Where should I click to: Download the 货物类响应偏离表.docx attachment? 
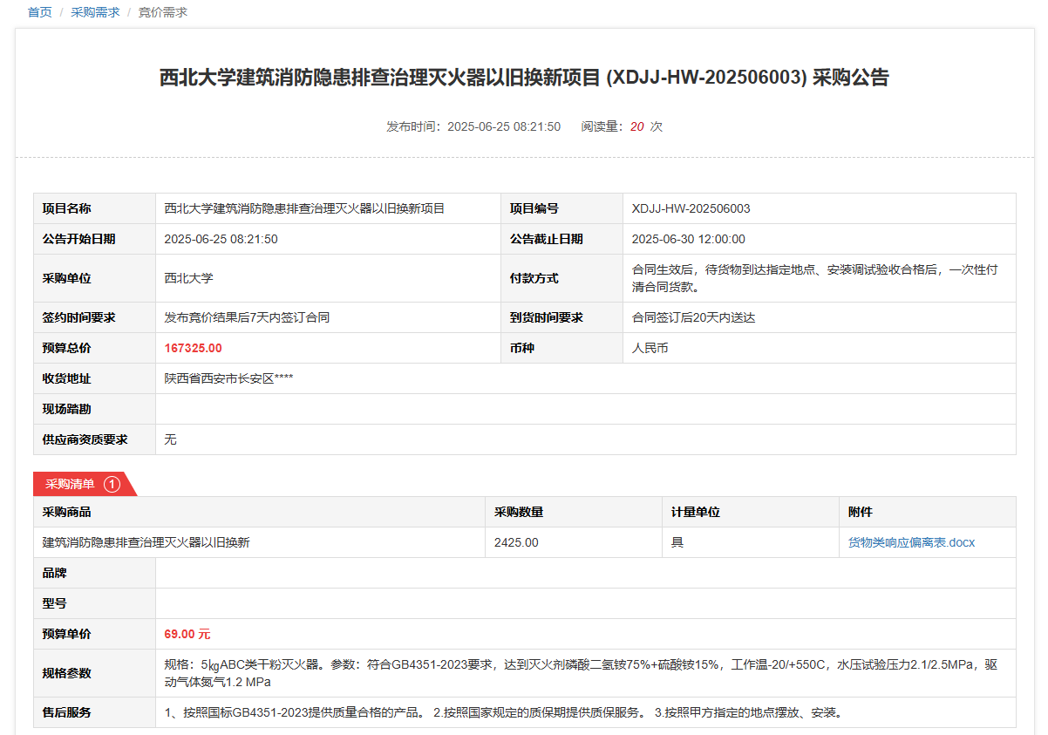(911, 542)
